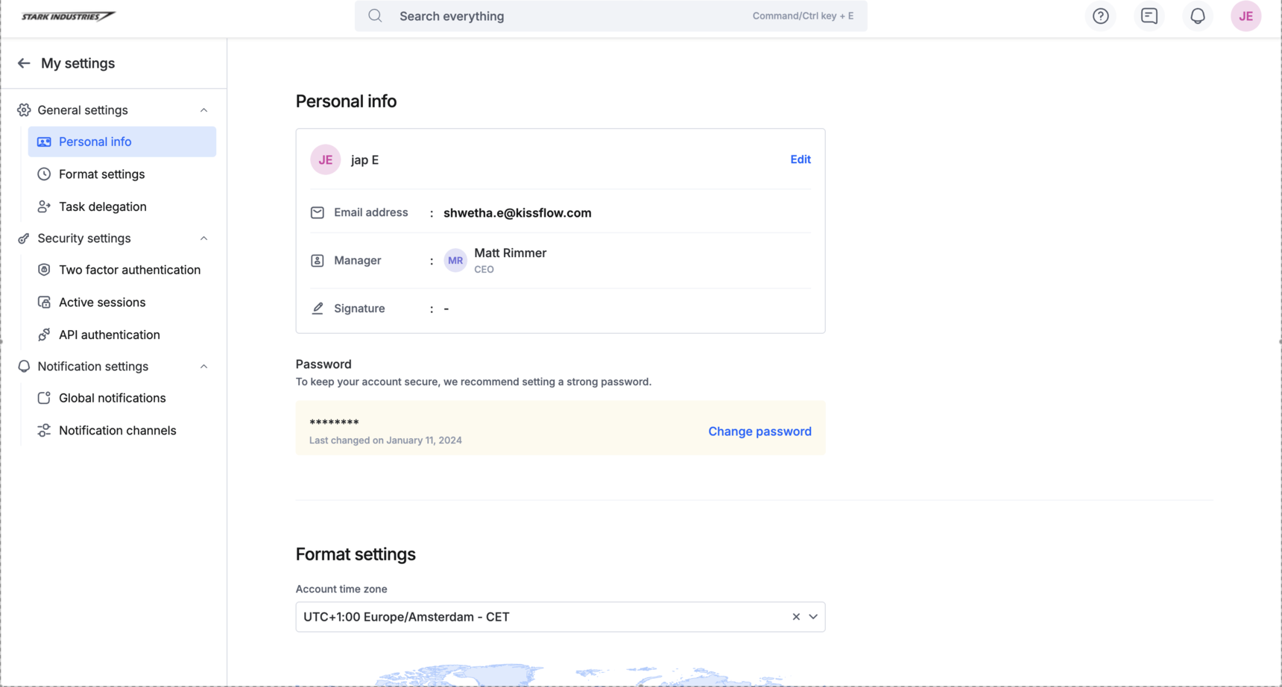1282x687 pixels.
Task: Open the notifications bell icon
Action: coord(1198,16)
